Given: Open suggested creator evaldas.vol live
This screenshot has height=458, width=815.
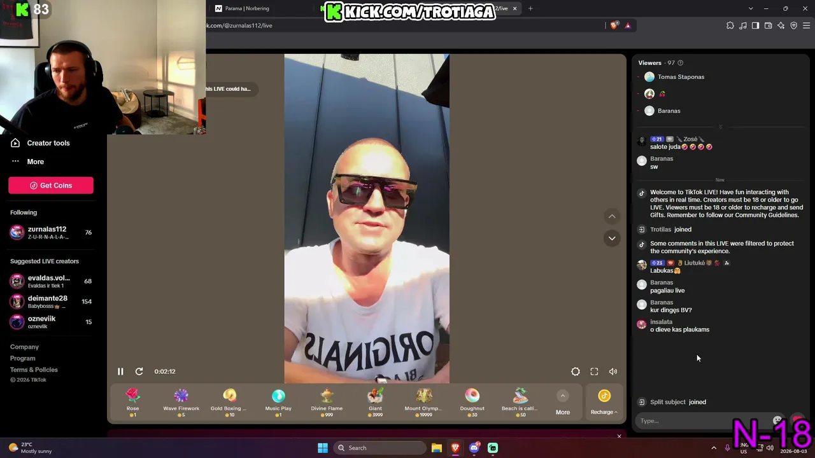Looking at the screenshot, I should pos(51,281).
